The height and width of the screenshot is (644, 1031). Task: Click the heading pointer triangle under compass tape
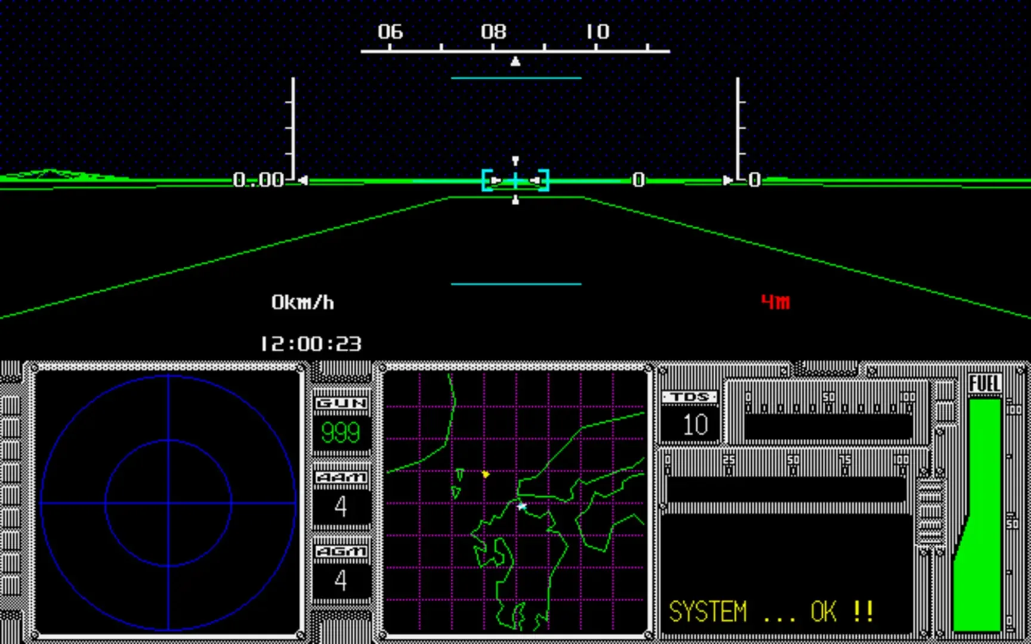pyautogui.click(x=515, y=61)
